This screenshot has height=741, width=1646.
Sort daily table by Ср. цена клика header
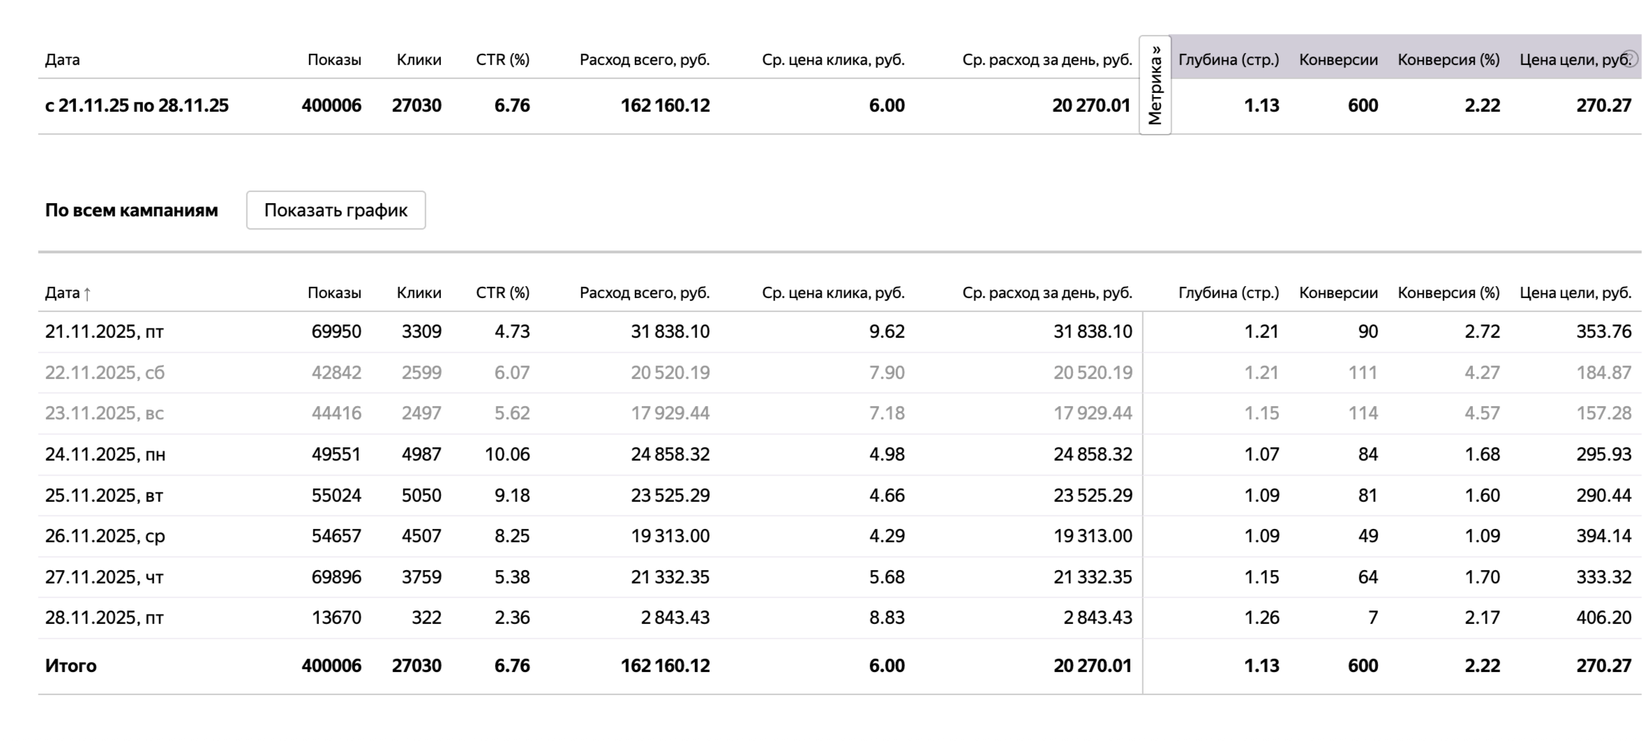click(833, 293)
